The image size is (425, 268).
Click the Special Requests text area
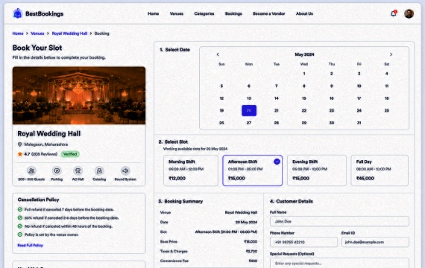[x=339, y=263]
